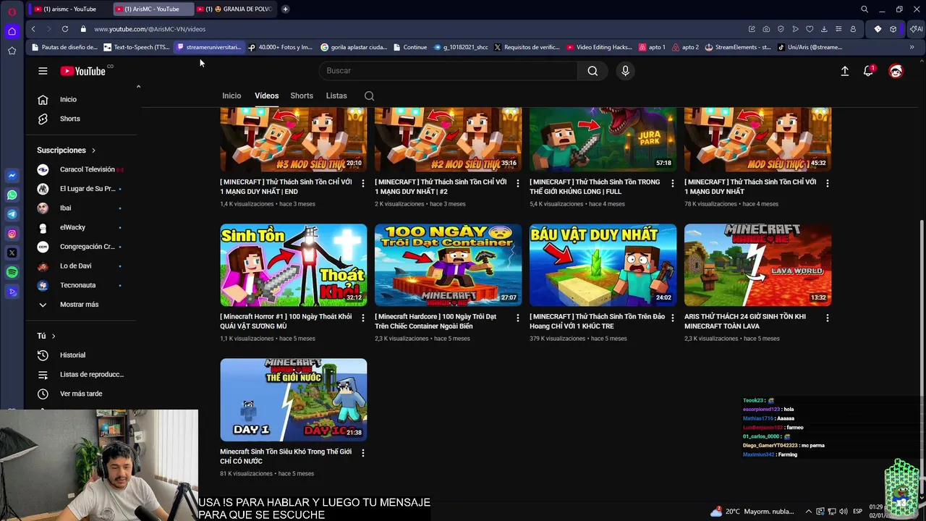Open Opera sidebar home workspace icon
Viewport: 926px width, 521px height.
click(12, 31)
